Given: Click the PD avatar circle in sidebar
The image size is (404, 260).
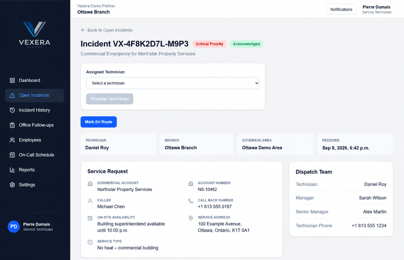Looking at the screenshot, I should click(14, 227).
